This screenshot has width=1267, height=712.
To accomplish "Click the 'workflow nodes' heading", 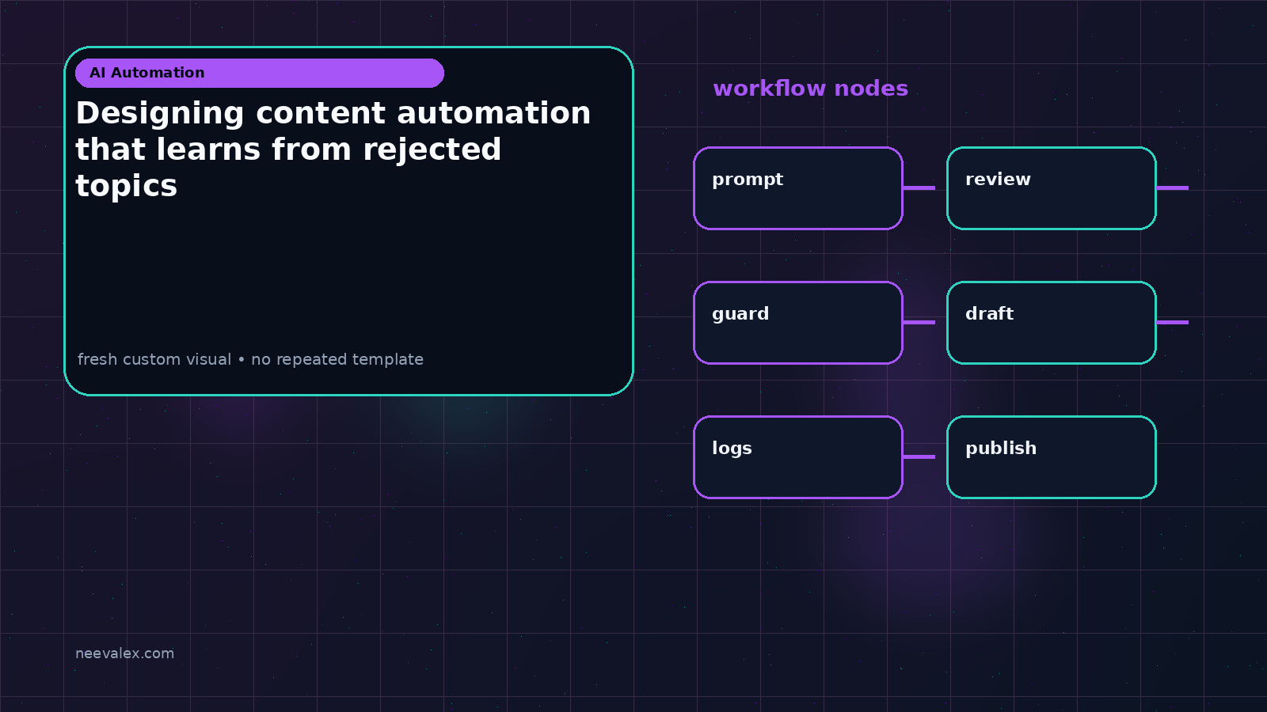I will (810, 89).
